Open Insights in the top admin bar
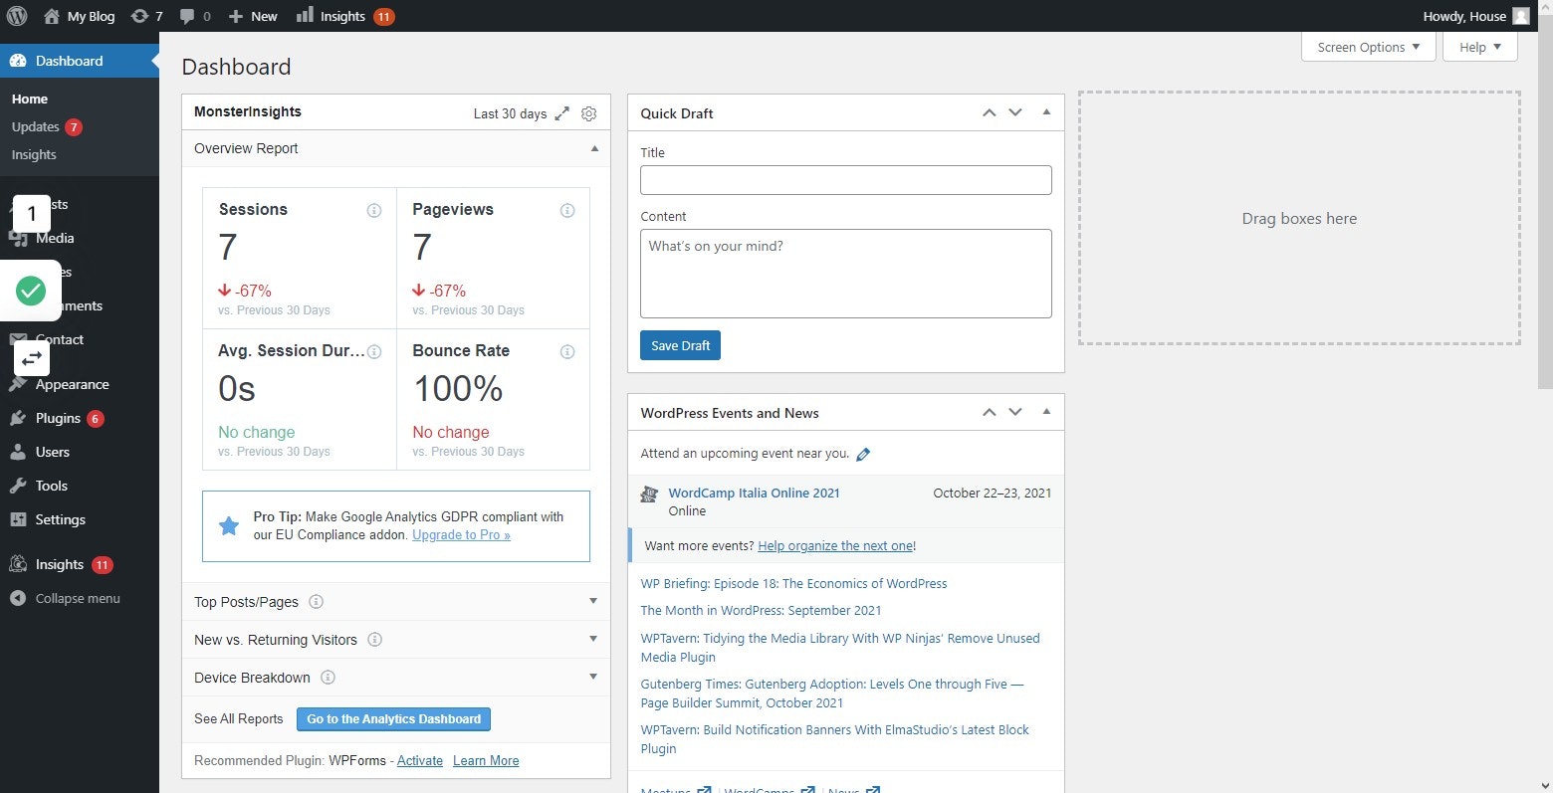Image resolution: width=1553 pixels, height=793 pixels. pyautogui.click(x=344, y=16)
